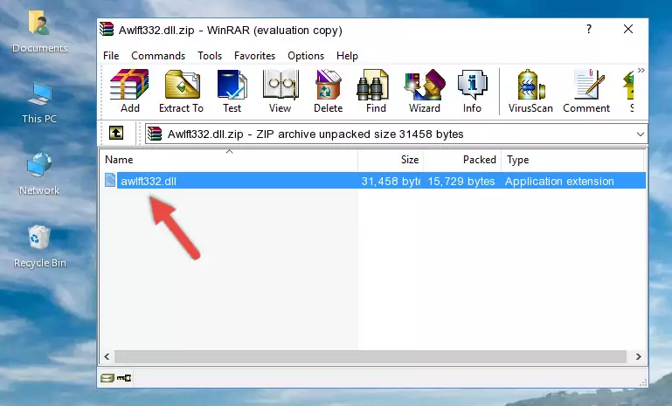This screenshot has width=672, height=406.
Task: Click the Extract To toolbar icon
Action: pos(181,91)
